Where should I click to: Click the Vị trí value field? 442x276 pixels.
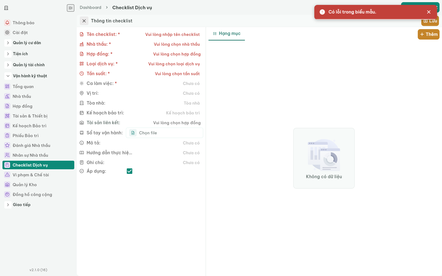click(165, 93)
